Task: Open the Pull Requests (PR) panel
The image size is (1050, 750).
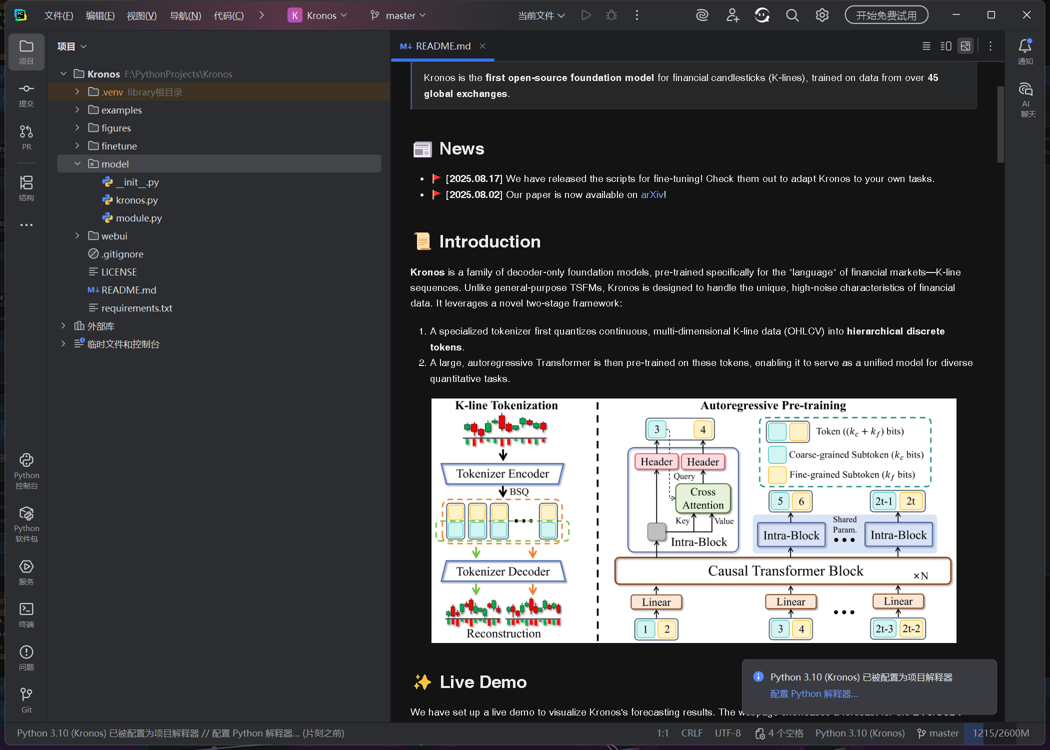Action: click(x=26, y=137)
